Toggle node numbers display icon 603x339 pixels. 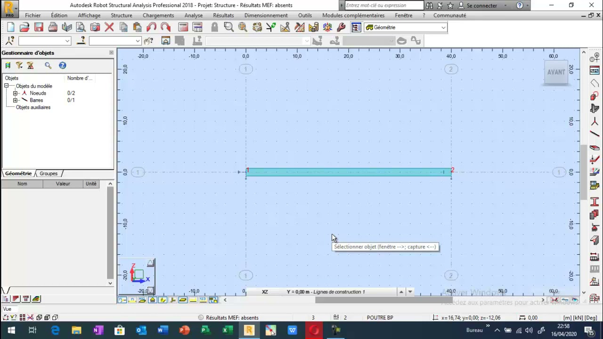click(x=122, y=300)
